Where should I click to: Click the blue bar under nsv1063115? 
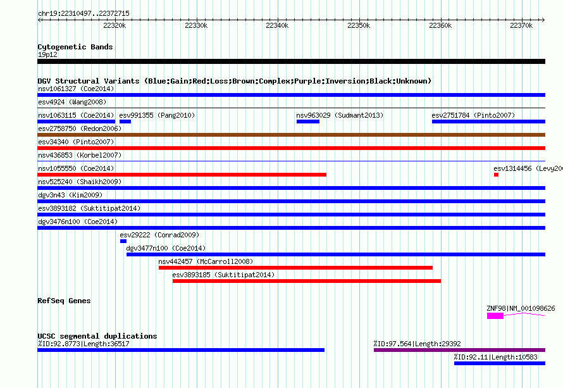pyautogui.click(x=76, y=122)
